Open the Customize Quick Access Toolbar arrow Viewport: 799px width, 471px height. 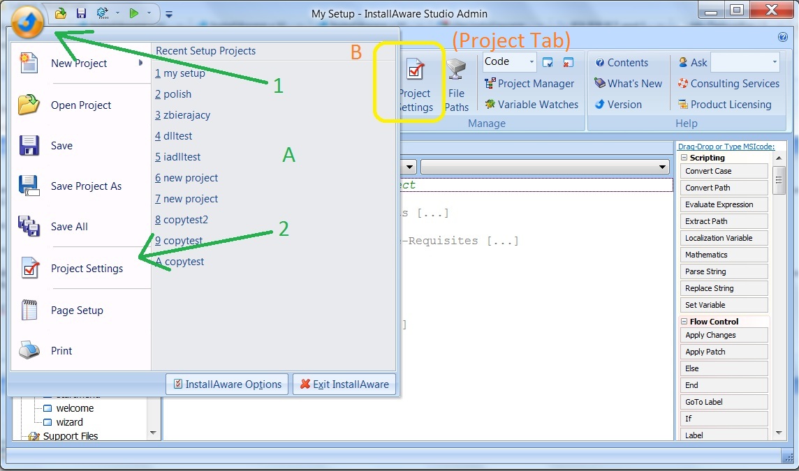(169, 14)
